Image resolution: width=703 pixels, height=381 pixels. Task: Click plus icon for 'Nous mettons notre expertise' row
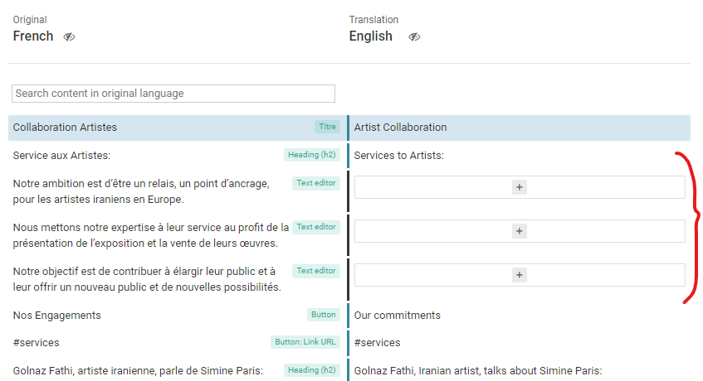click(520, 231)
